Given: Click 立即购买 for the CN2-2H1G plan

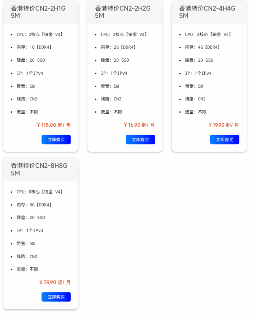Looking at the screenshot, I should pos(56,139).
